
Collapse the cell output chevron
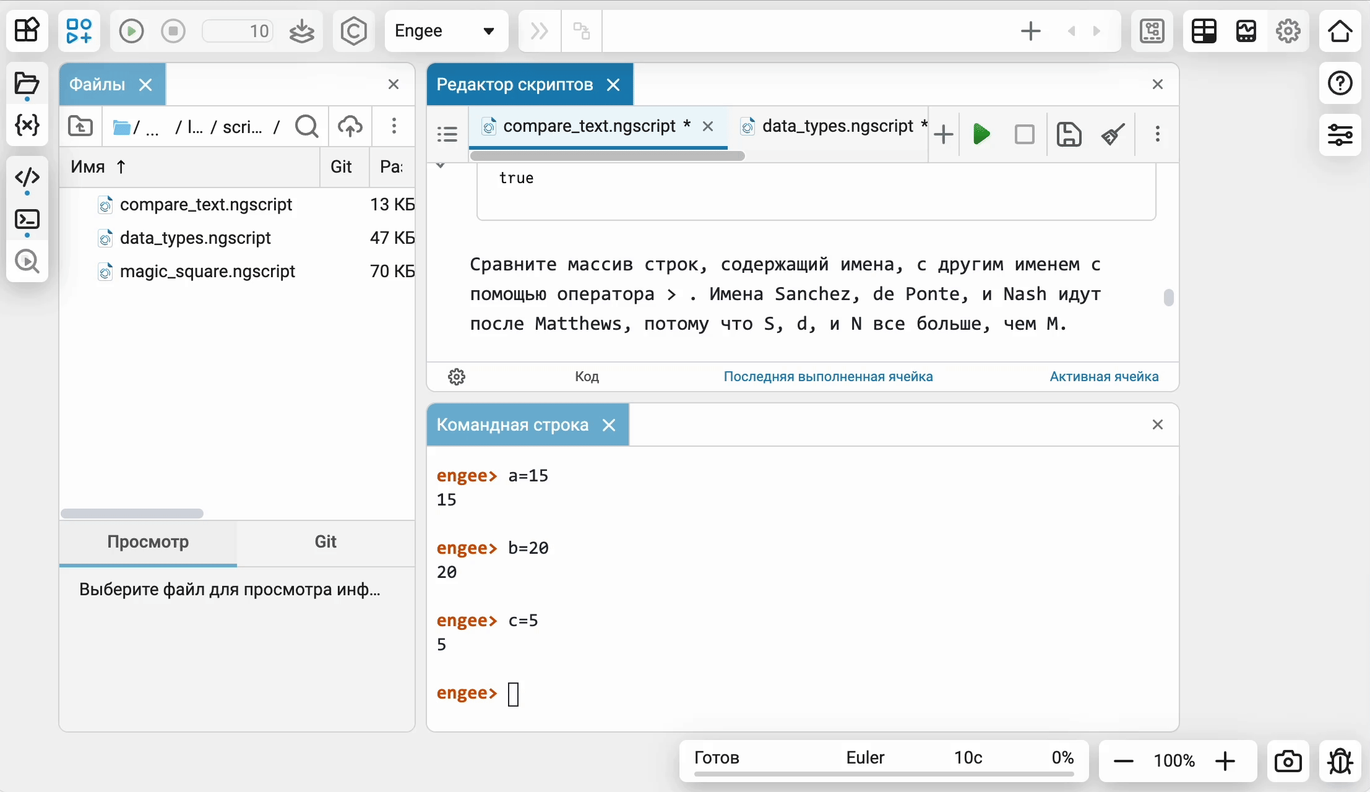pyautogui.click(x=441, y=166)
